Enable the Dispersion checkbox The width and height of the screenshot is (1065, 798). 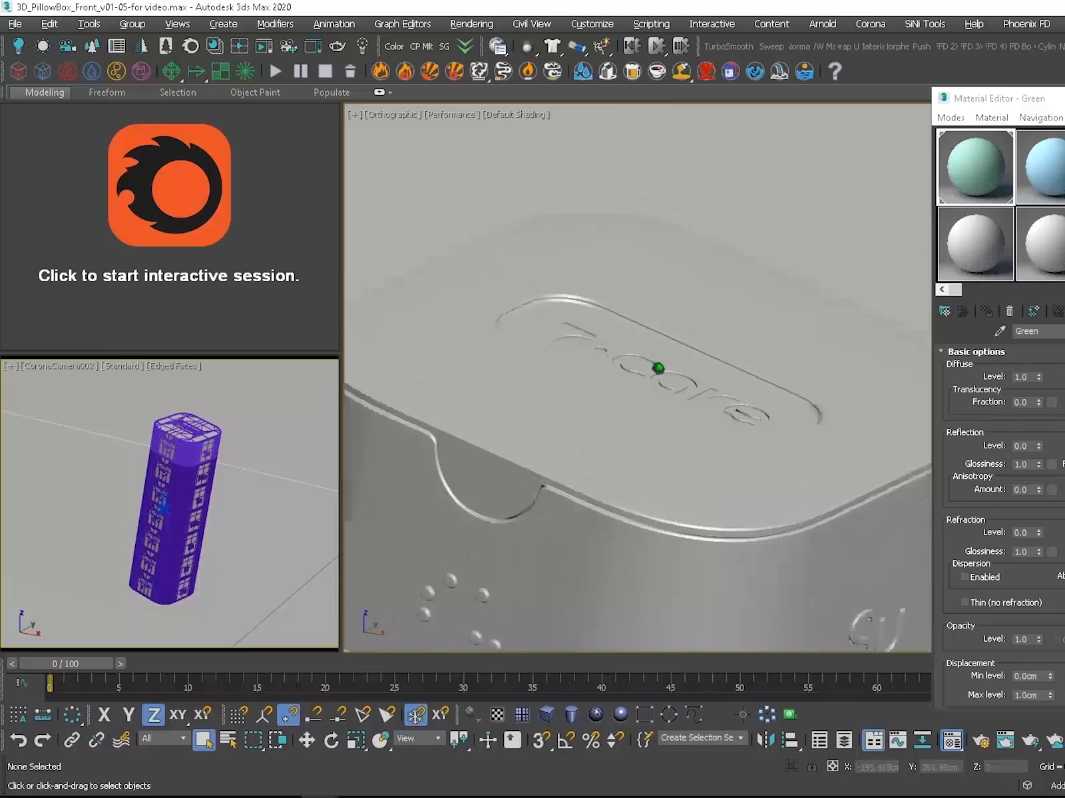[x=964, y=577]
